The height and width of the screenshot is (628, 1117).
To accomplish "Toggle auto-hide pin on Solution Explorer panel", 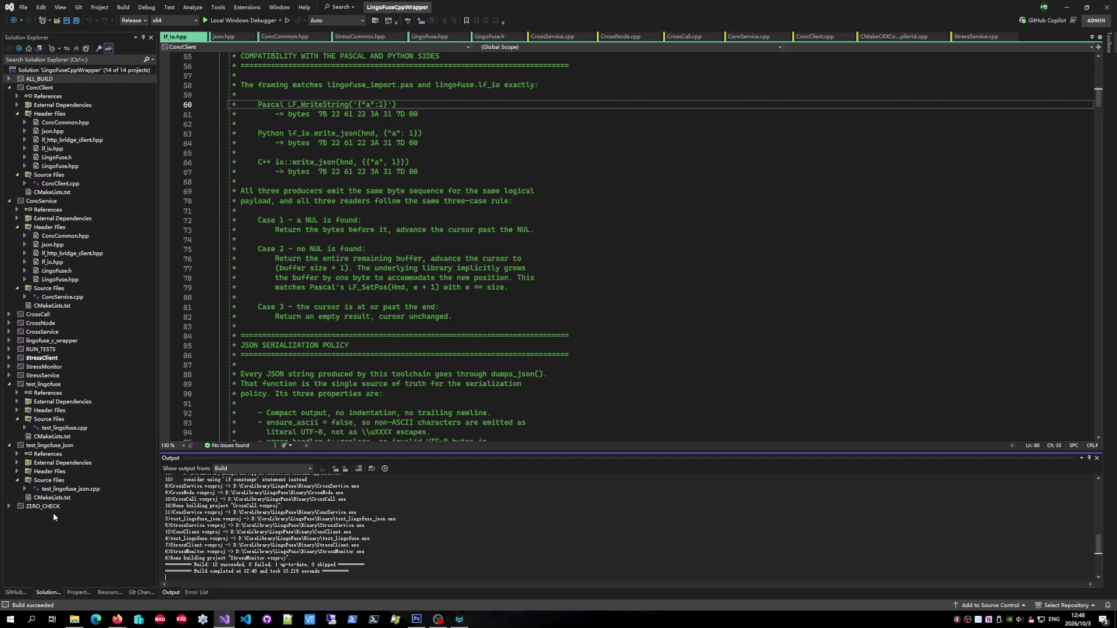I will point(143,37).
